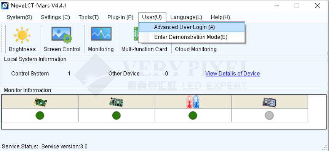Click the Local System Information group title

pos(35,59)
